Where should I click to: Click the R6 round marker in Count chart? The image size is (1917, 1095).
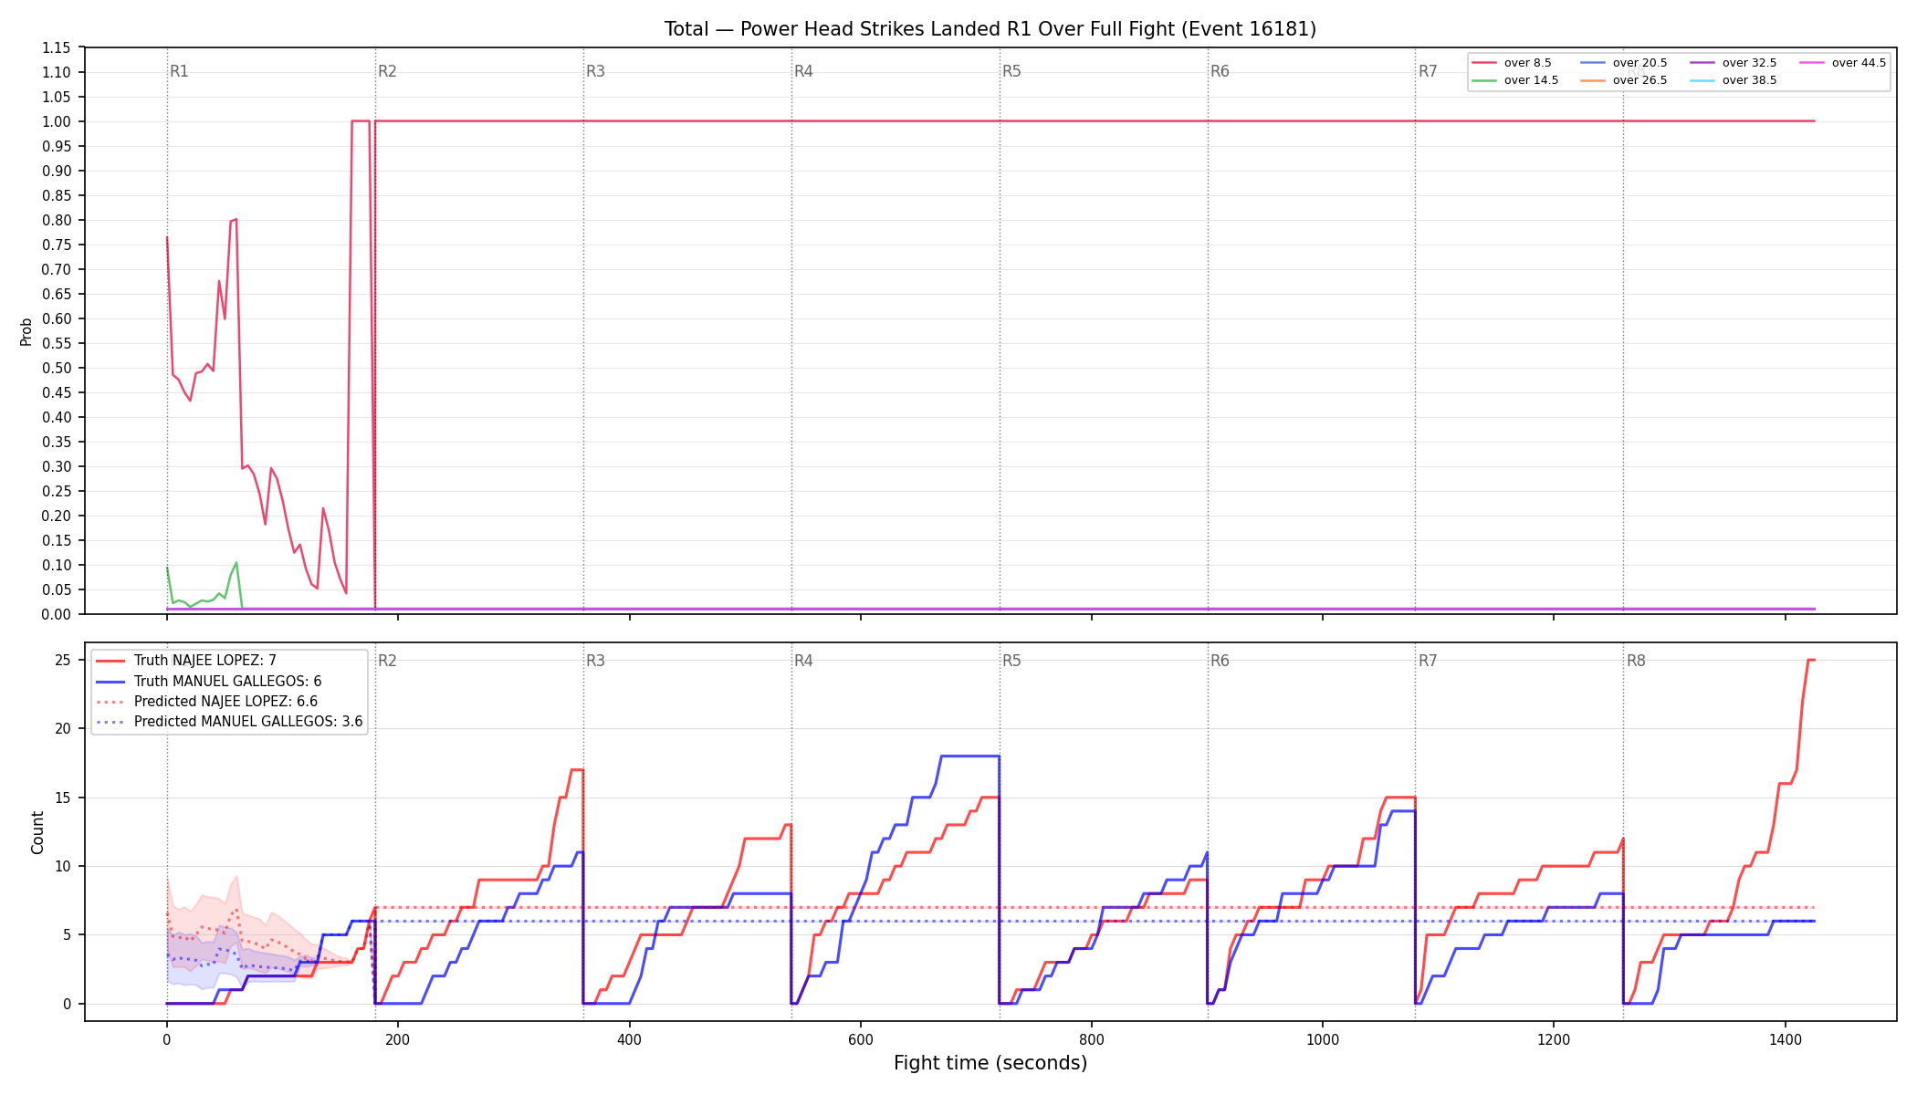point(1220,661)
